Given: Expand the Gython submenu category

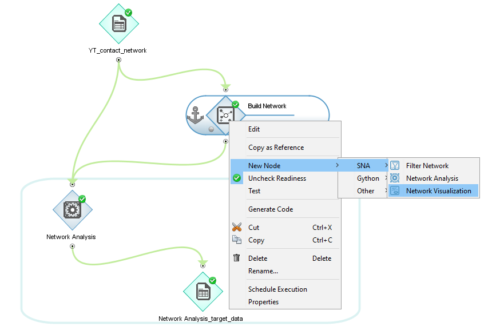Looking at the screenshot, I should 368,178.
